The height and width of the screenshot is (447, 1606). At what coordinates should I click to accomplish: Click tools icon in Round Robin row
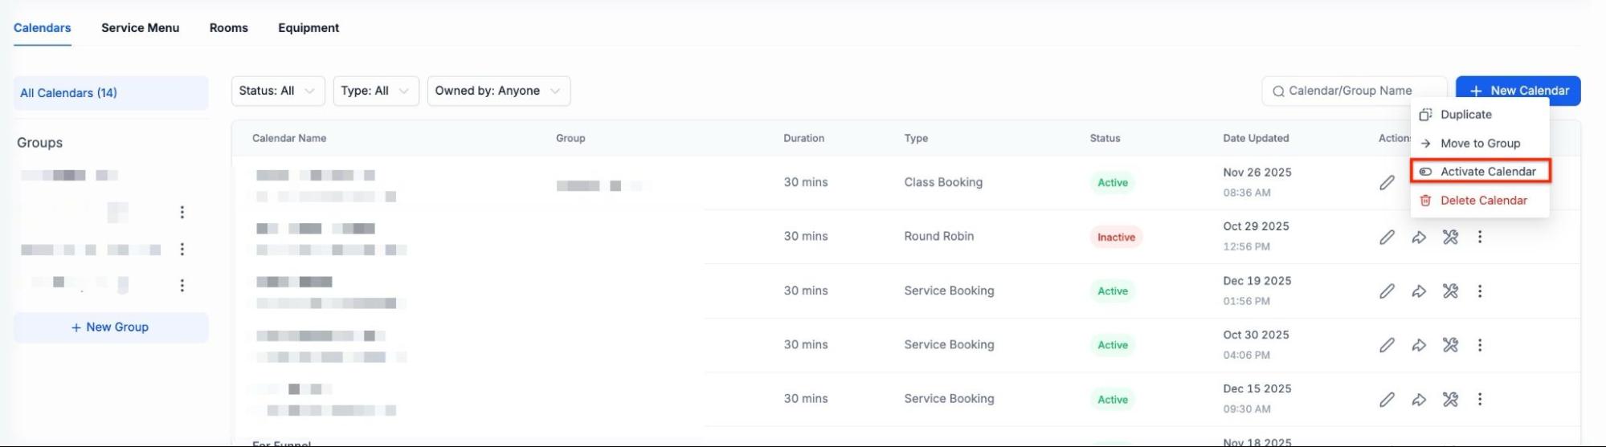(1449, 237)
